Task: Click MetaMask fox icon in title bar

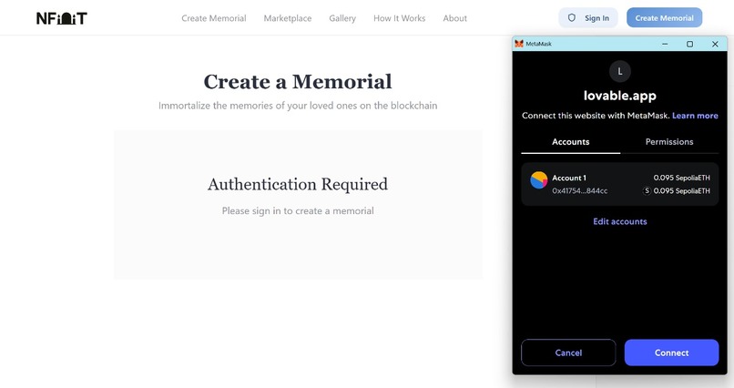Action: (519, 44)
